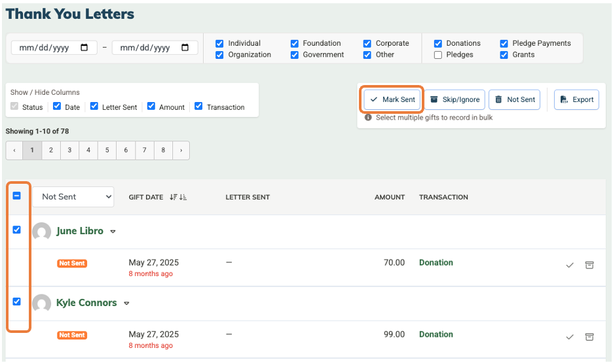The width and height of the screenshot is (613, 363).
Task: Click the Mark Sent button
Action: tap(392, 99)
